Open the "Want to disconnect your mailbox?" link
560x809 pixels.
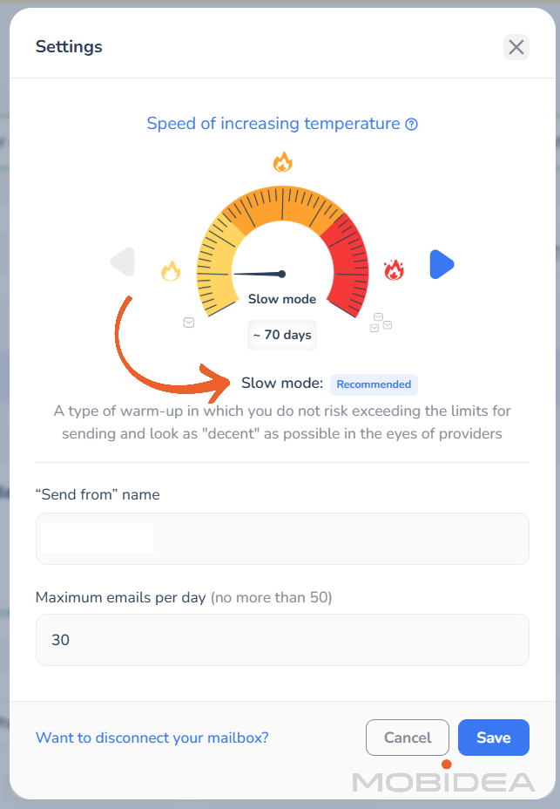click(152, 738)
